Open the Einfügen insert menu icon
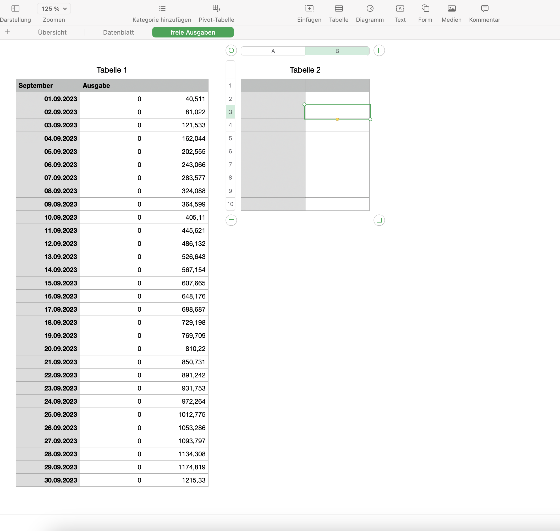560x531 pixels. 309,9
